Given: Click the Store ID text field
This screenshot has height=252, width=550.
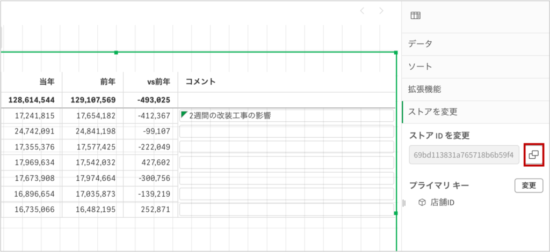Looking at the screenshot, I should pyautogui.click(x=464, y=154).
